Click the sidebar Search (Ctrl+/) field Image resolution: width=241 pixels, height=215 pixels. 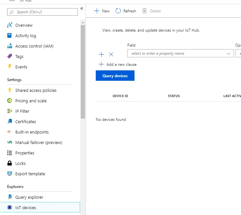point(42,12)
